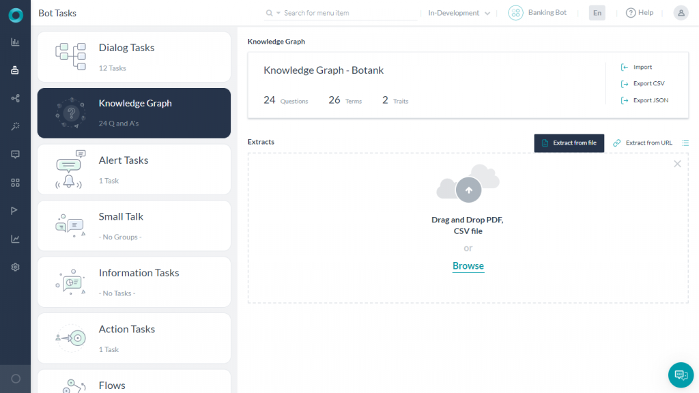The width and height of the screenshot is (699, 393).
Task: Switch to the Knowledge Graph task panel
Action: [x=134, y=113]
